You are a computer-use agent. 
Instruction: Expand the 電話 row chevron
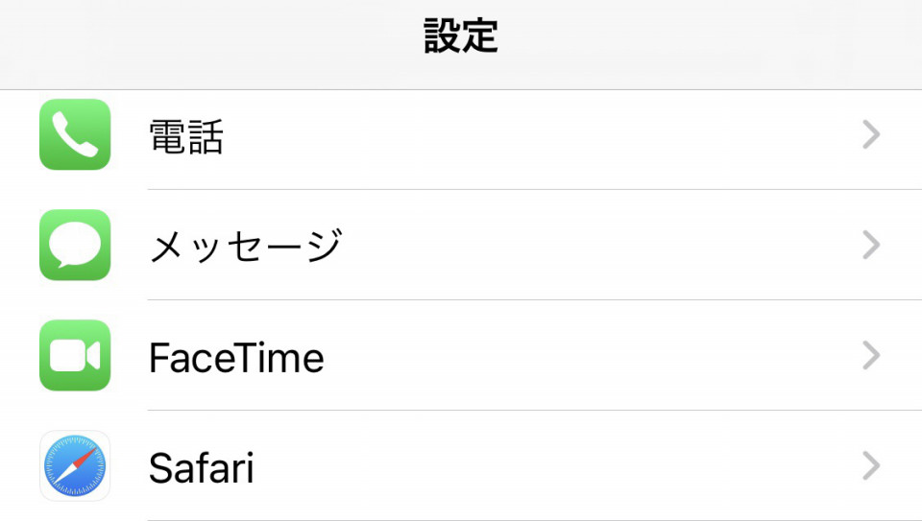click(x=871, y=134)
